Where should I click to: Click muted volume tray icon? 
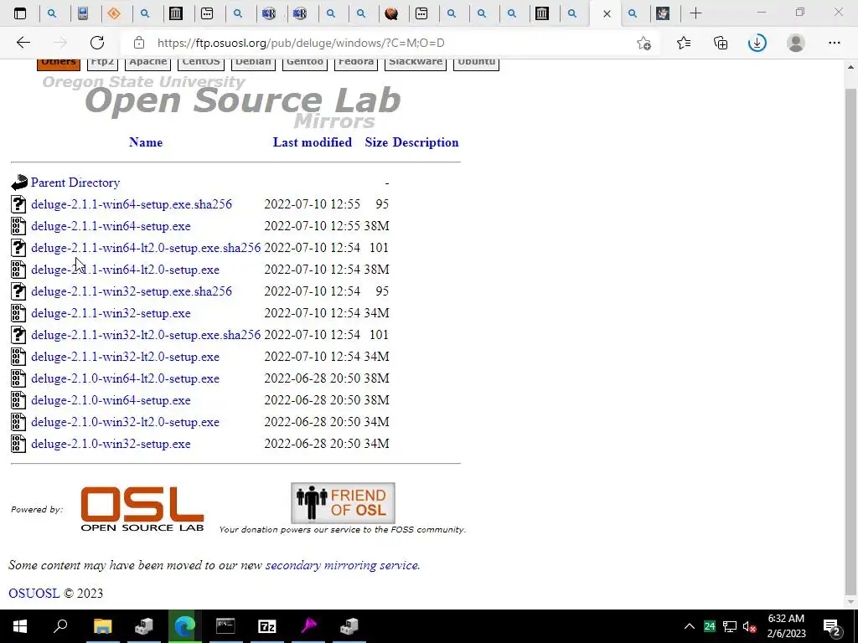pos(750,626)
